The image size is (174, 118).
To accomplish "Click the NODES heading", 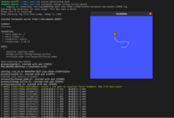I will [4, 47].
